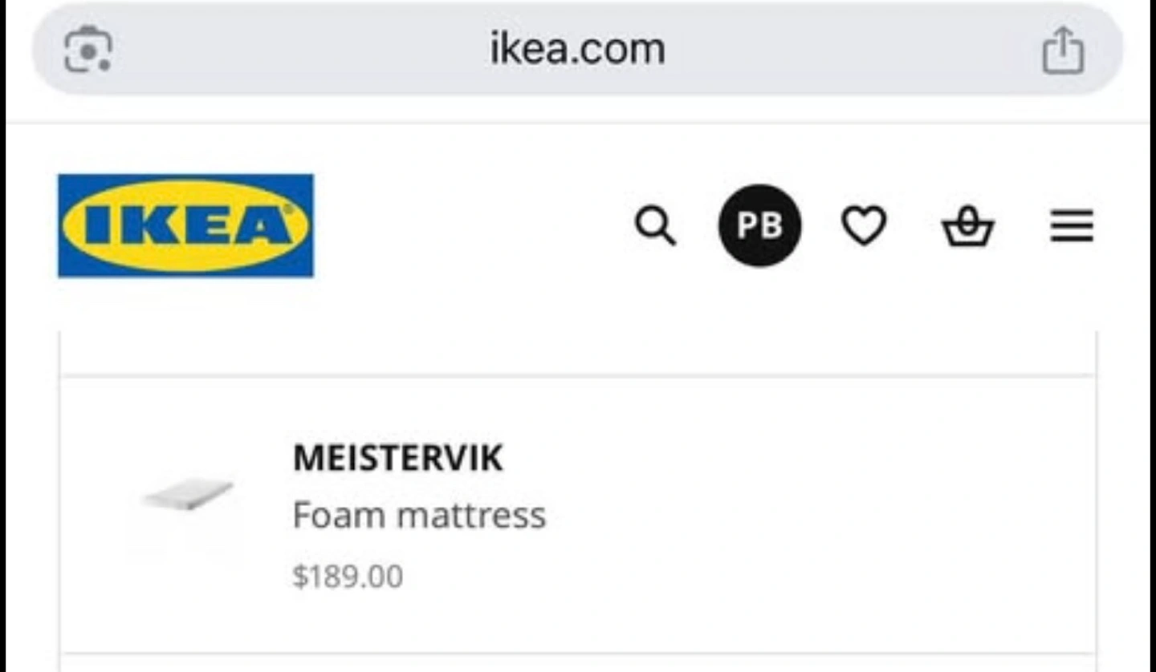Image resolution: width=1156 pixels, height=672 pixels.
Task: Go to homepage via the IKEA logo
Action: (x=185, y=225)
